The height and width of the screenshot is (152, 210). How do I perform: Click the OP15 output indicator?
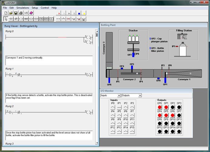click(x=179, y=132)
